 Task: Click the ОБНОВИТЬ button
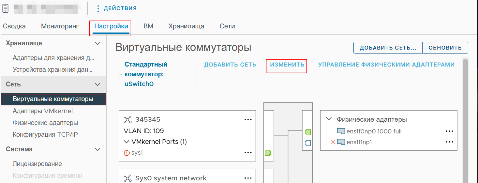click(x=445, y=48)
